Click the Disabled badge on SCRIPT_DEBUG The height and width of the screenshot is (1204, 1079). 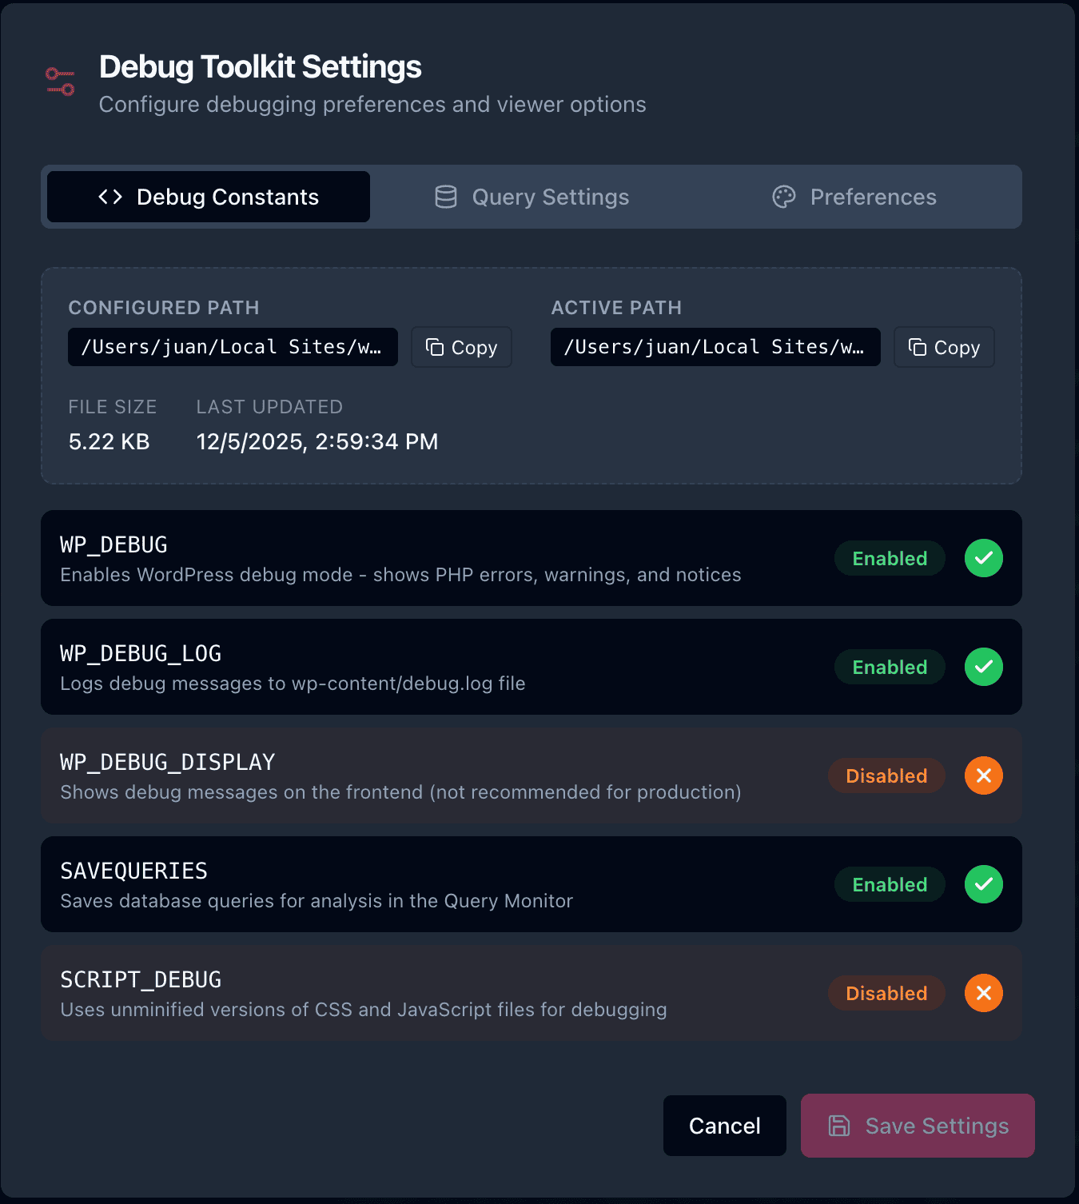pyautogui.click(x=886, y=993)
